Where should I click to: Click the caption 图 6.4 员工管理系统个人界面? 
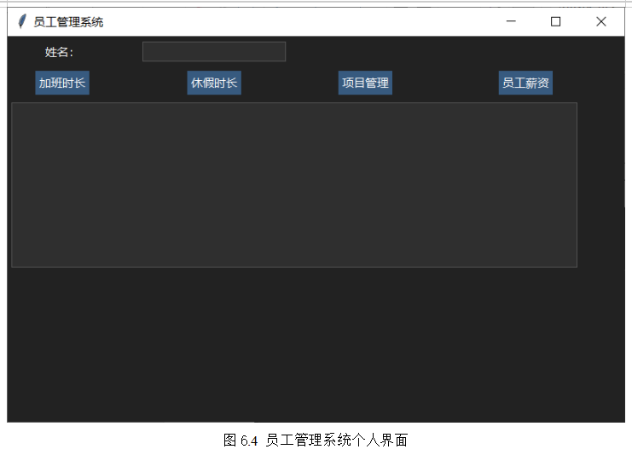pyautogui.click(x=316, y=441)
